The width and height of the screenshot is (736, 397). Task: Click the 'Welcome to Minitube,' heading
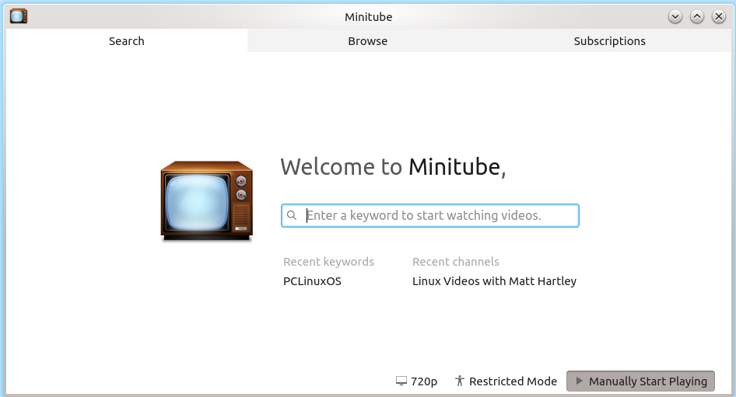(394, 167)
